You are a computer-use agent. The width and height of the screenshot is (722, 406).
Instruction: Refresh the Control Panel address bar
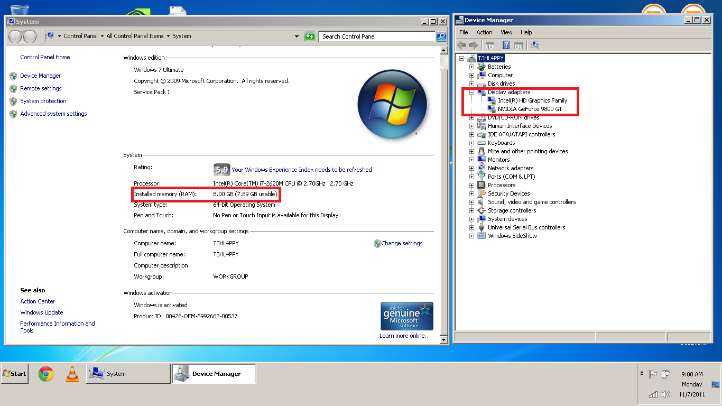click(x=310, y=36)
